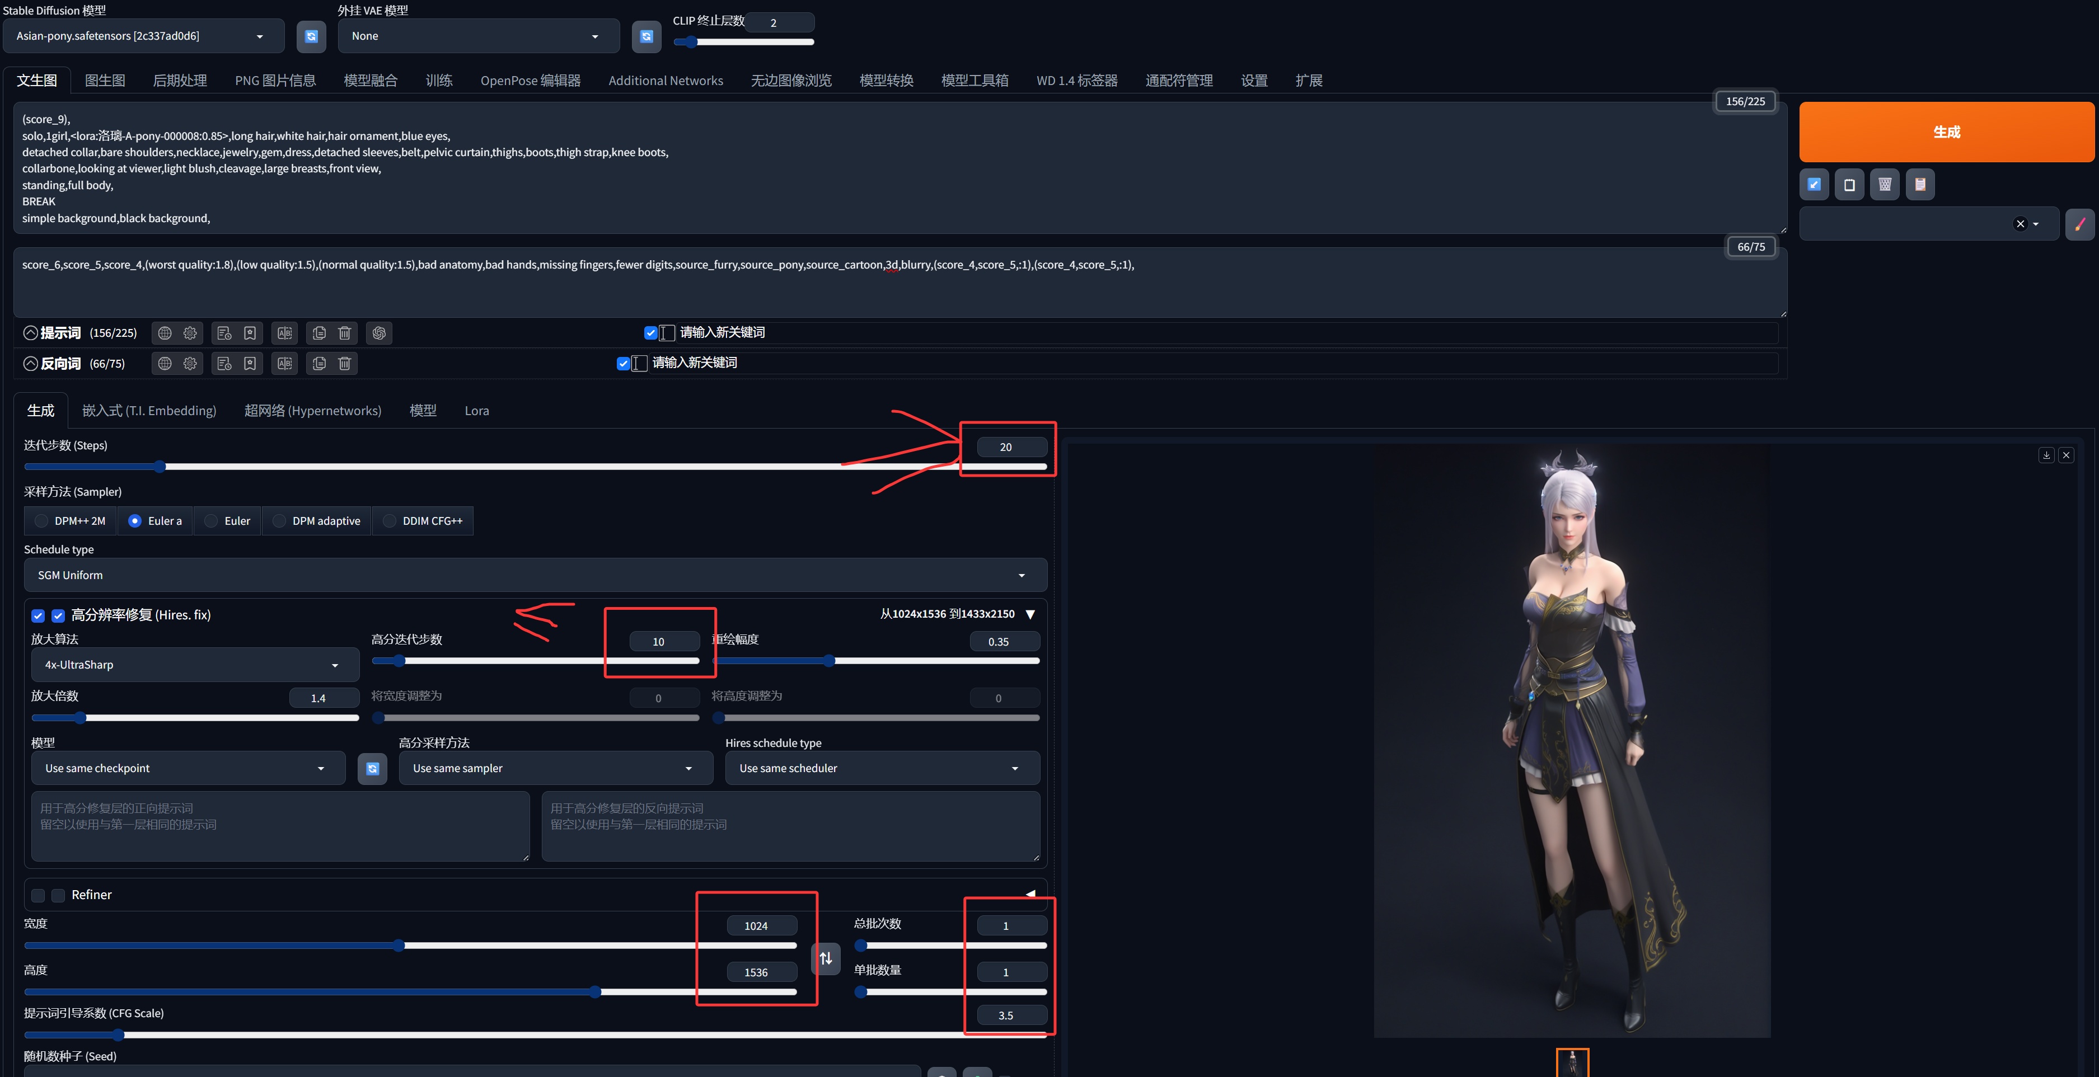Viewport: 2099px width, 1077px height.
Task: Click the ChatGPT icon in 提示词 toolbar
Action: click(x=379, y=333)
